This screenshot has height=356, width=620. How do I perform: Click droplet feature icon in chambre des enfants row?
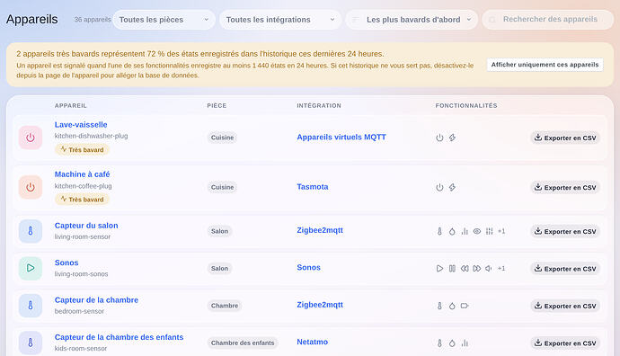tap(452, 343)
